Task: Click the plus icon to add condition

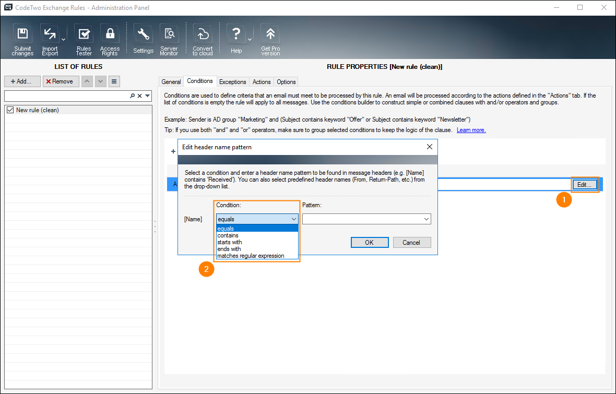Action: pyautogui.click(x=173, y=151)
